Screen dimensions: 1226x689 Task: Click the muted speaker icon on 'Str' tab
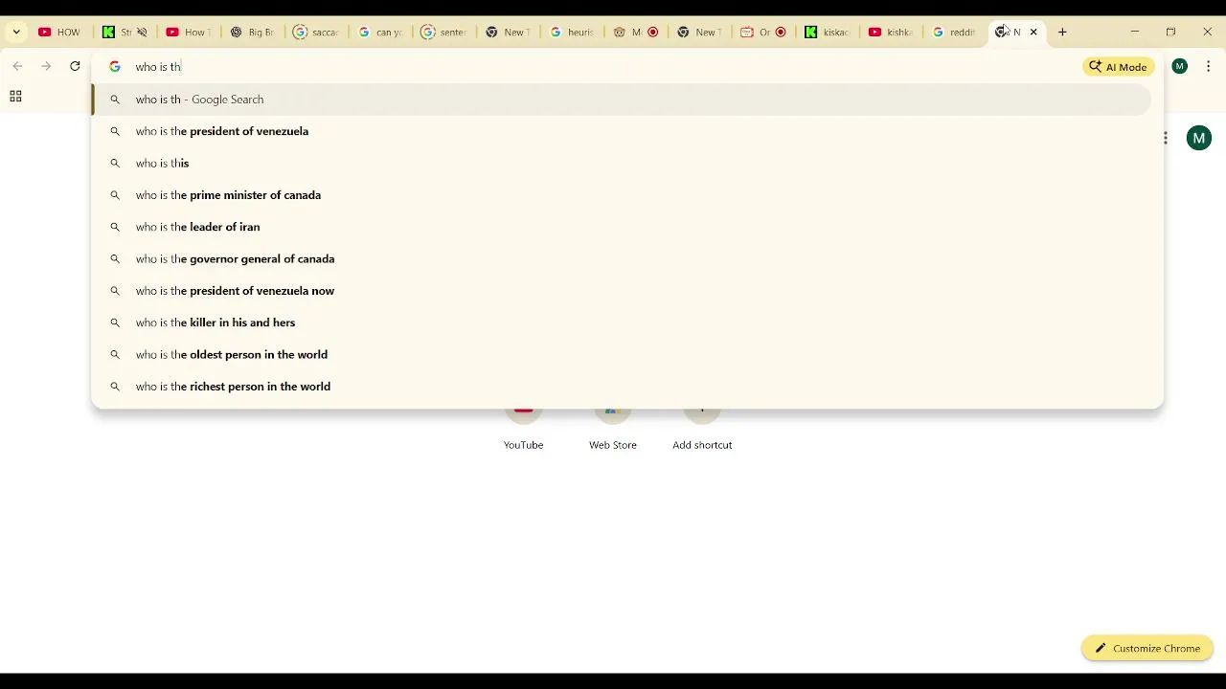tap(142, 32)
